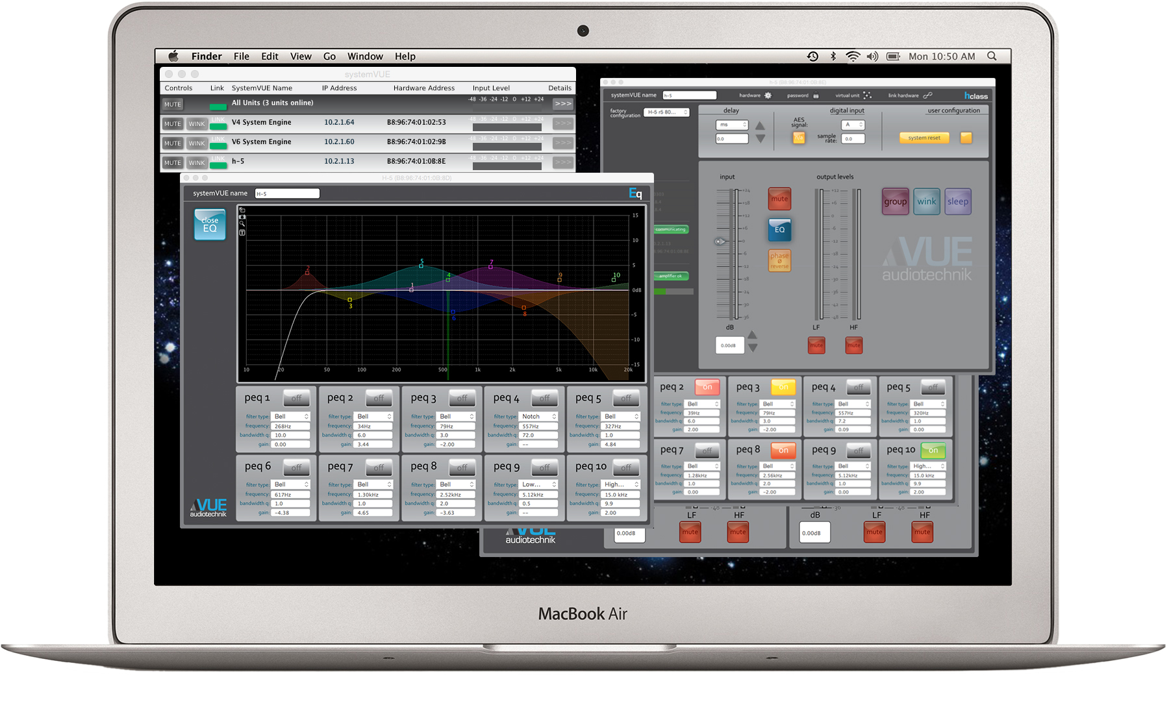1169x722 pixels.
Task: Click the delay down arrow
Action: [760, 138]
